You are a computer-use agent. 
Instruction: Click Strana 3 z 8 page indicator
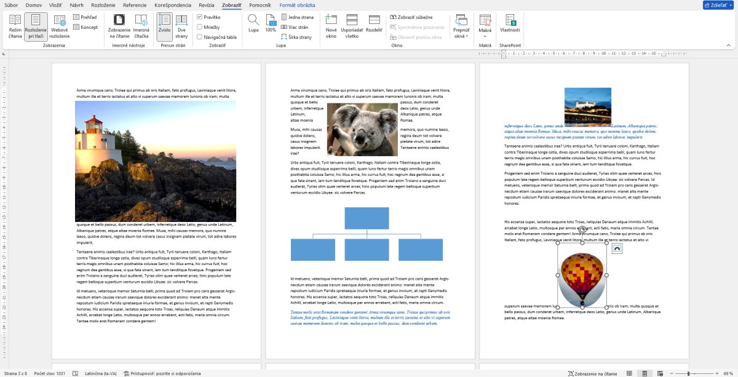coord(15,373)
